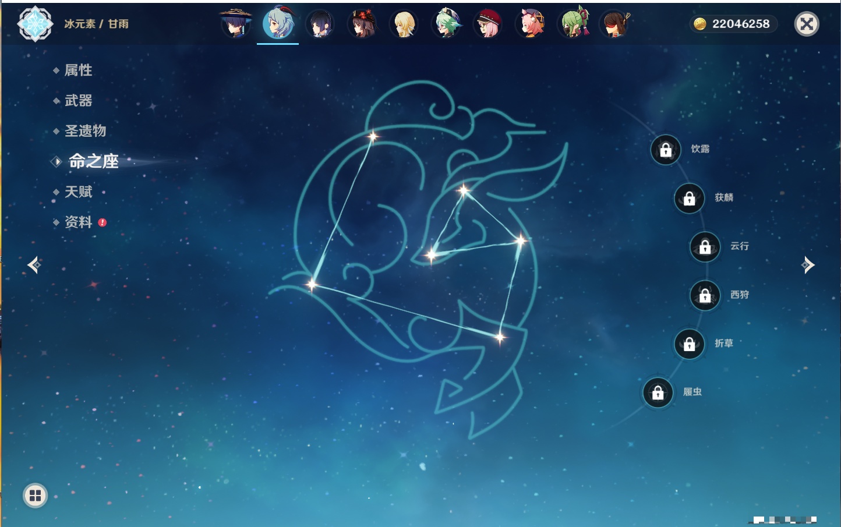Click the 云行 constellation label
841x527 pixels.
coord(740,246)
